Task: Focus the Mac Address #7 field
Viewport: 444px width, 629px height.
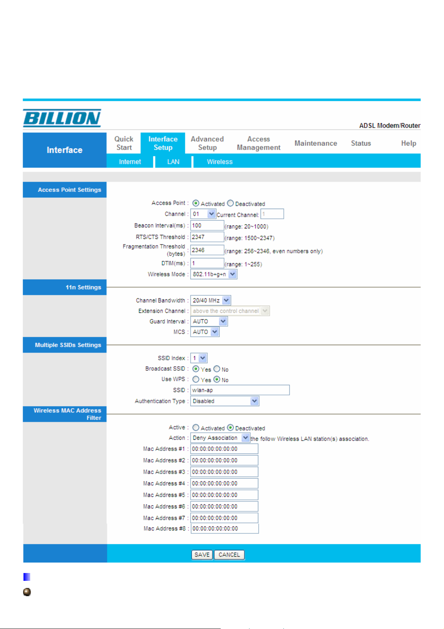Action: (224, 518)
